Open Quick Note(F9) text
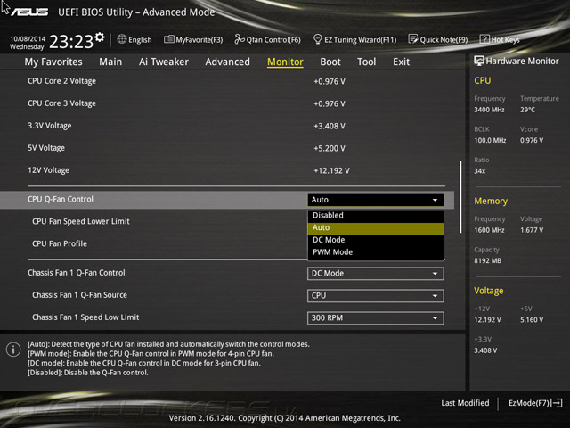This screenshot has height=428, width=570. tap(444, 39)
